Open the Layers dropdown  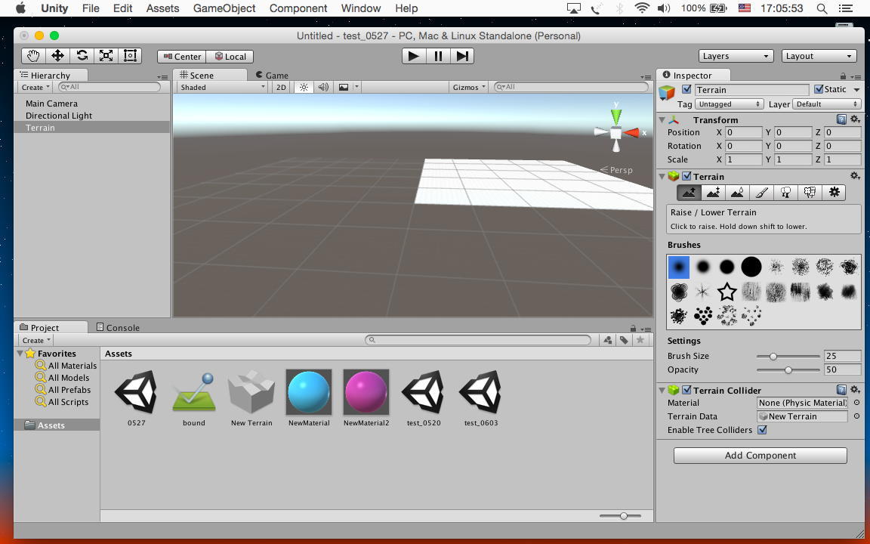coord(735,56)
